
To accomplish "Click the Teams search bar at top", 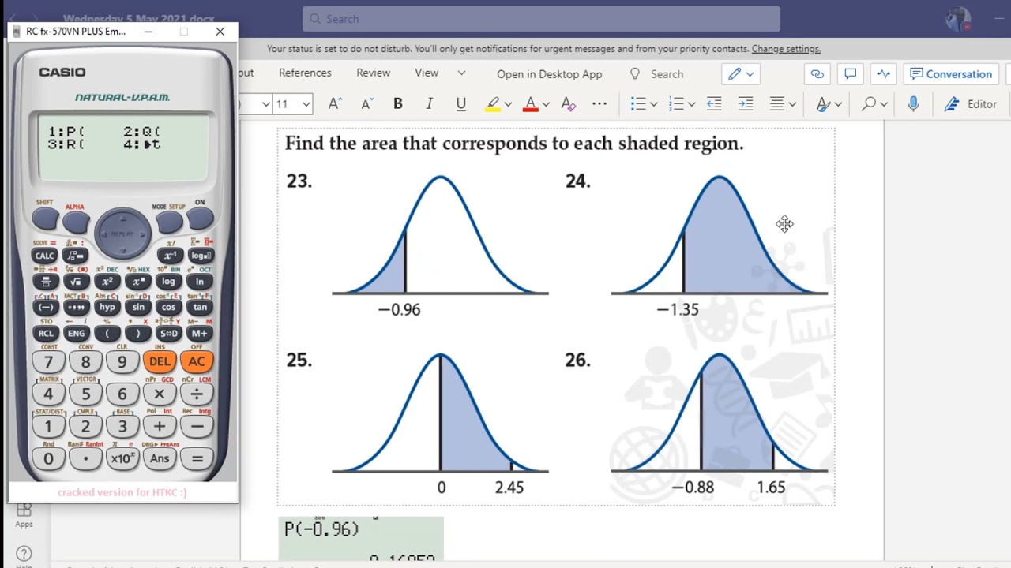I will point(541,19).
